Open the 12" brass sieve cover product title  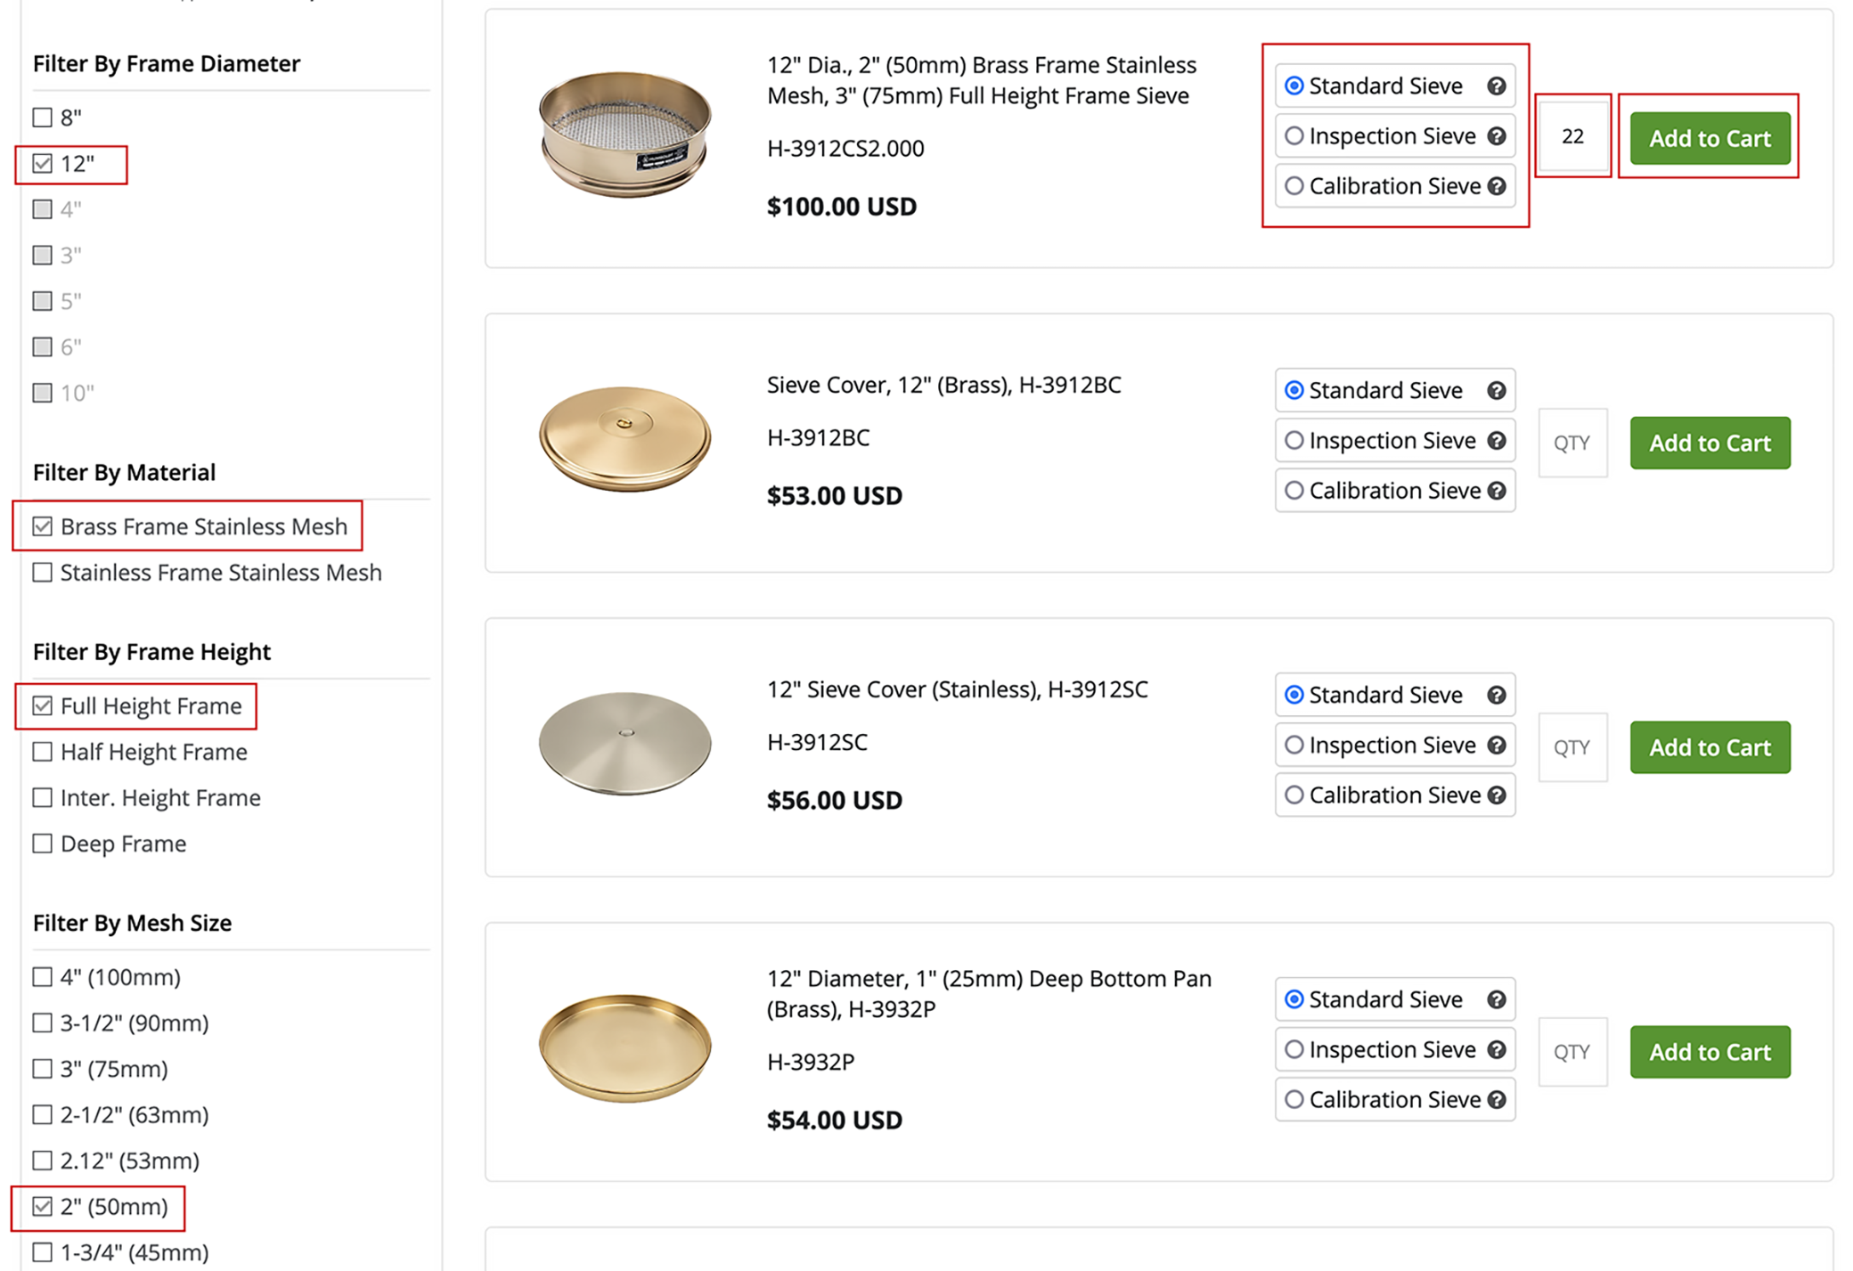point(943,385)
